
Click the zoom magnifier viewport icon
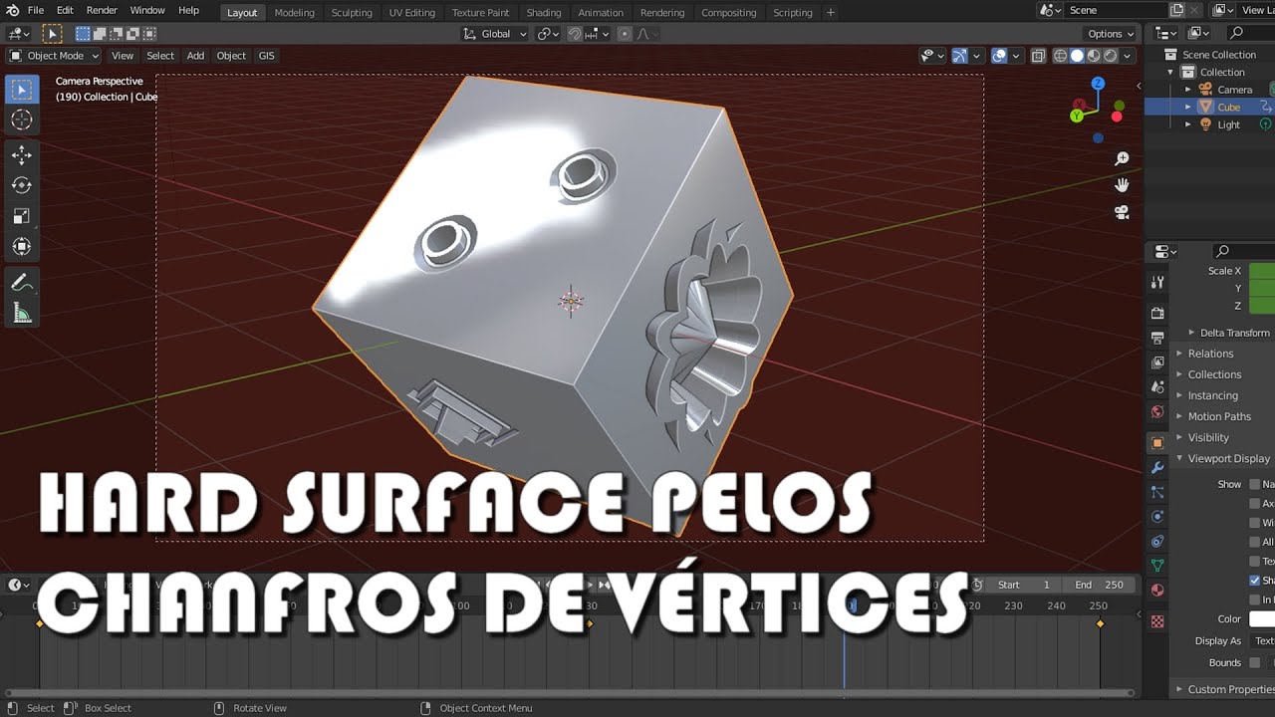[1122, 159]
